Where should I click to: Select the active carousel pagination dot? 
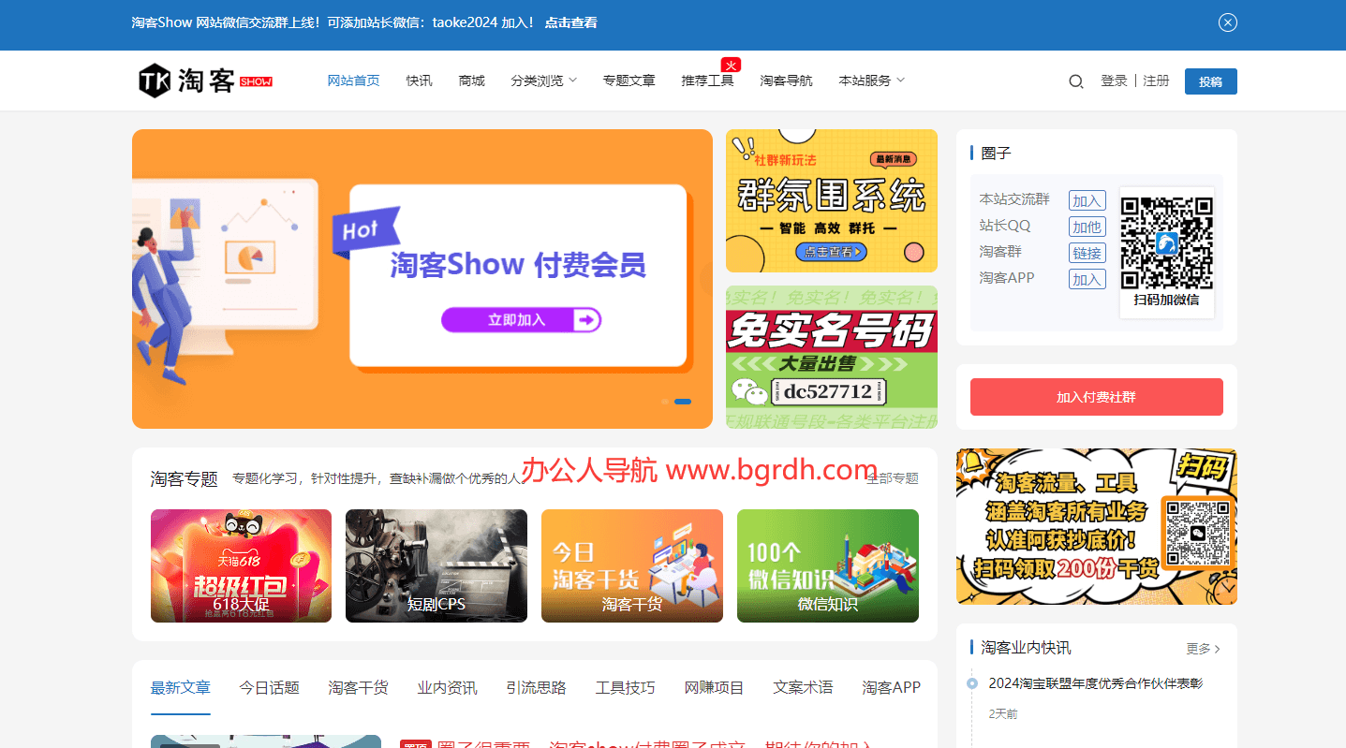683,401
